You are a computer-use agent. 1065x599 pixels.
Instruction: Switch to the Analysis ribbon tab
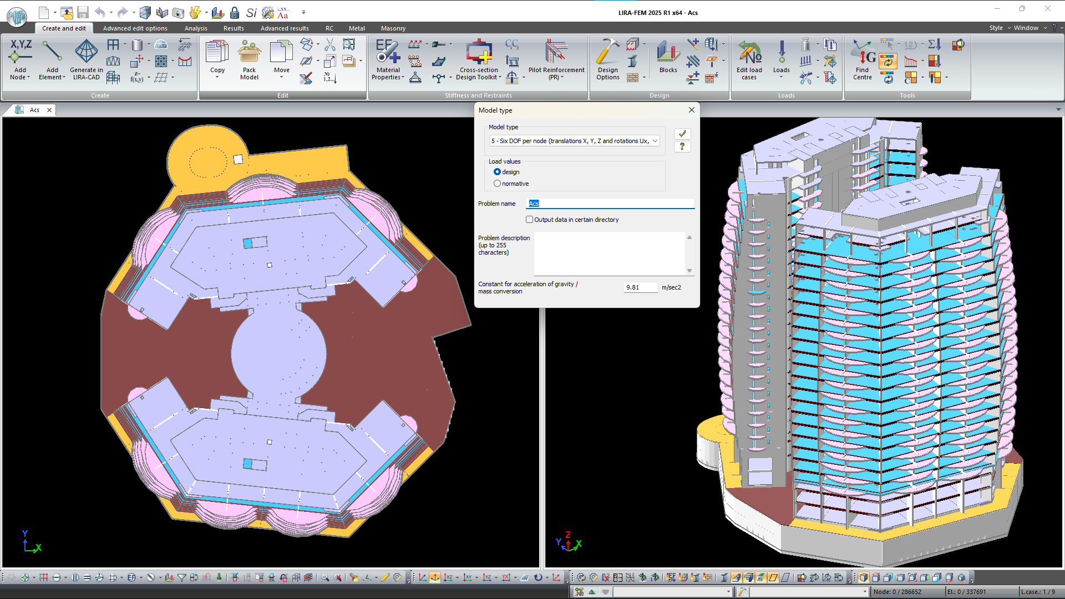tap(196, 28)
